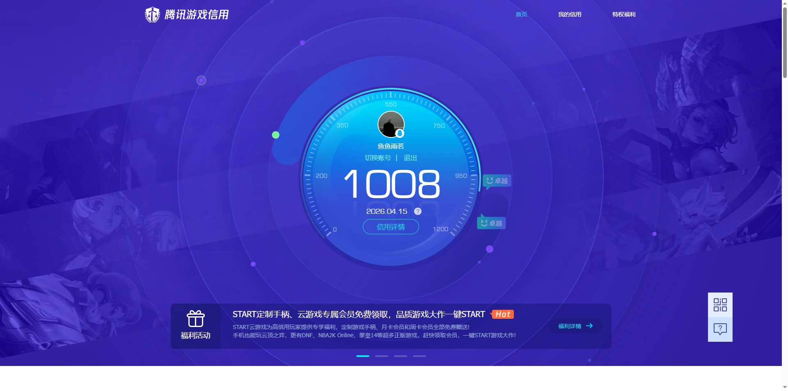Open 信用详情 to view credit details
The width and height of the screenshot is (788, 391).
click(390, 227)
